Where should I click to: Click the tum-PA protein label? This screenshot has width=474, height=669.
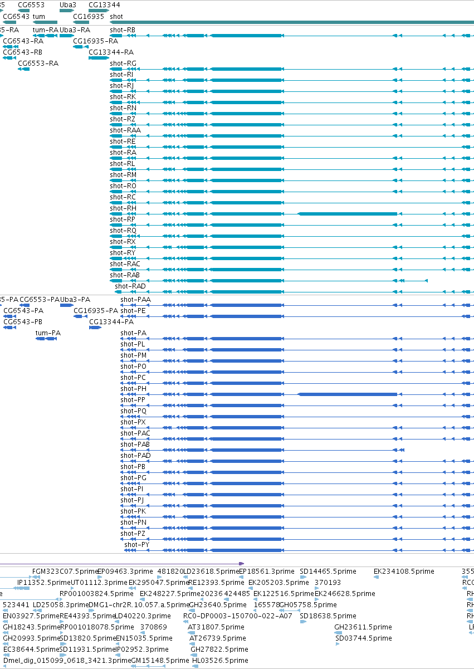pos(48,333)
